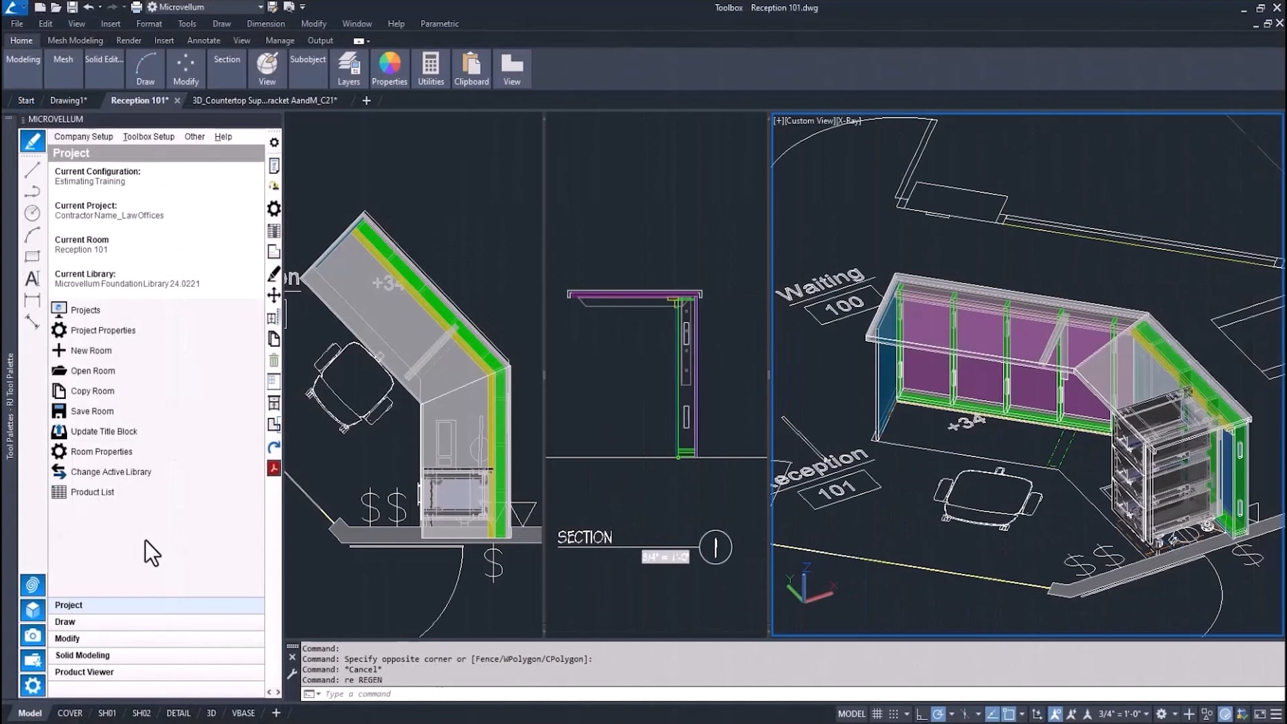The width and height of the screenshot is (1287, 724).
Task: Select the arc tool in left palette
Action: [32, 235]
